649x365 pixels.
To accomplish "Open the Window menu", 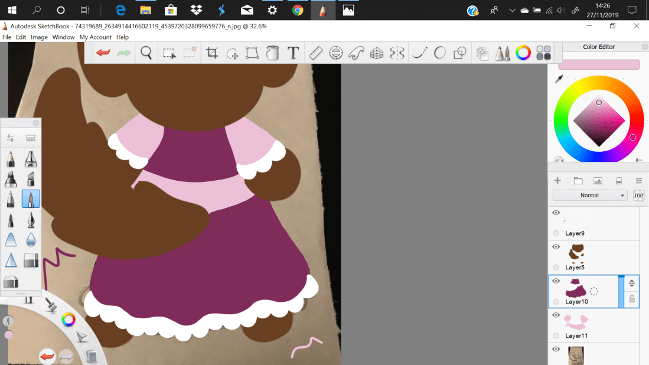I will click(x=63, y=37).
